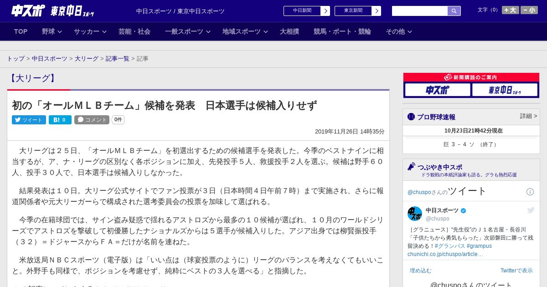Click トップ breadcrumb link
Screen dimensions: 547x287
point(15,59)
